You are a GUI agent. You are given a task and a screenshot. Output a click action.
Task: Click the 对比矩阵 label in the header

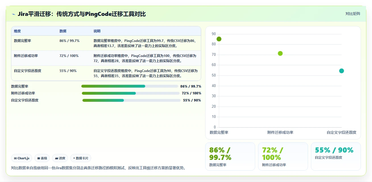pyautogui.click(x=353, y=14)
